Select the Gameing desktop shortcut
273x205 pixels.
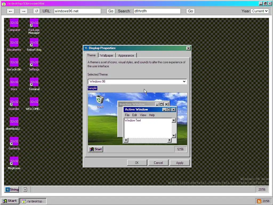click(x=14, y=143)
